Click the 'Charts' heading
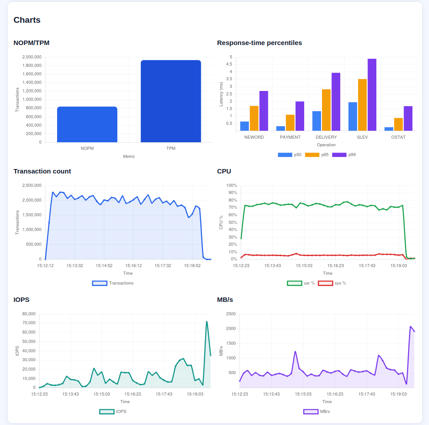Image resolution: width=429 pixels, height=425 pixels. click(27, 20)
